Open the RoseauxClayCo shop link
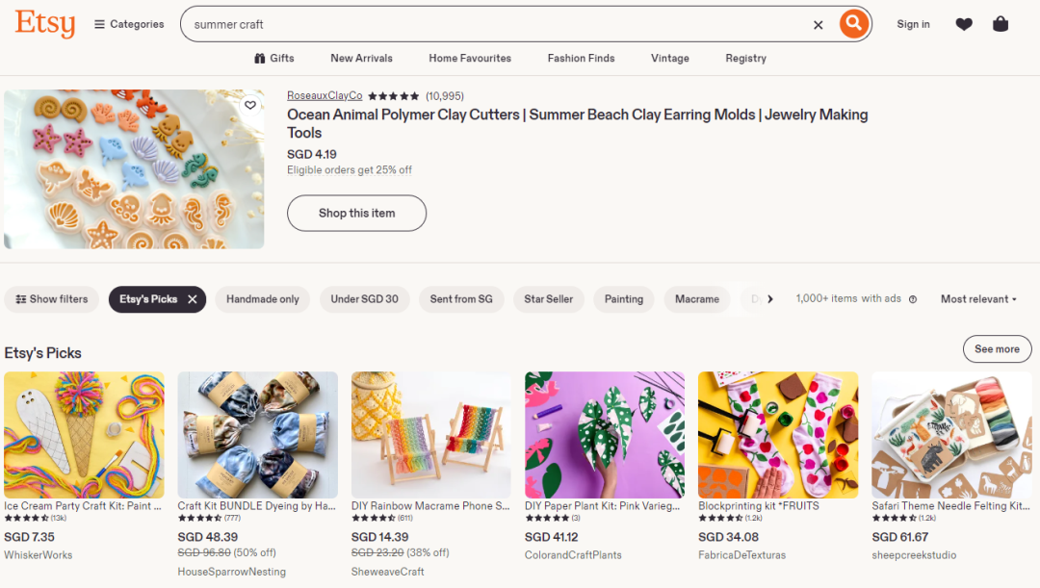 click(x=325, y=95)
